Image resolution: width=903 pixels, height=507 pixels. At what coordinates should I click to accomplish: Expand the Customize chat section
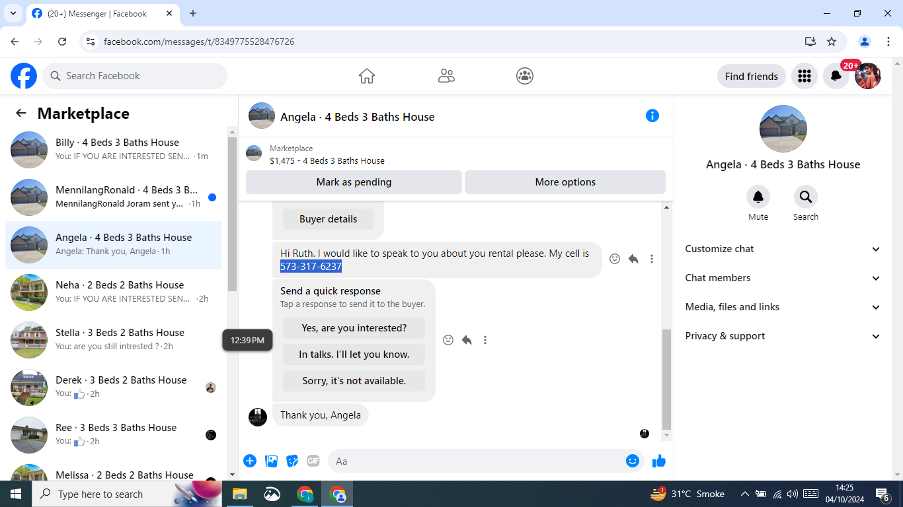[x=783, y=249]
